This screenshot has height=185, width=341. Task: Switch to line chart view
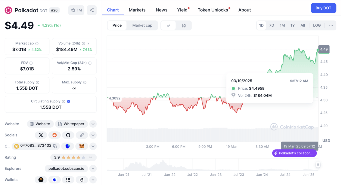pos(168,25)
